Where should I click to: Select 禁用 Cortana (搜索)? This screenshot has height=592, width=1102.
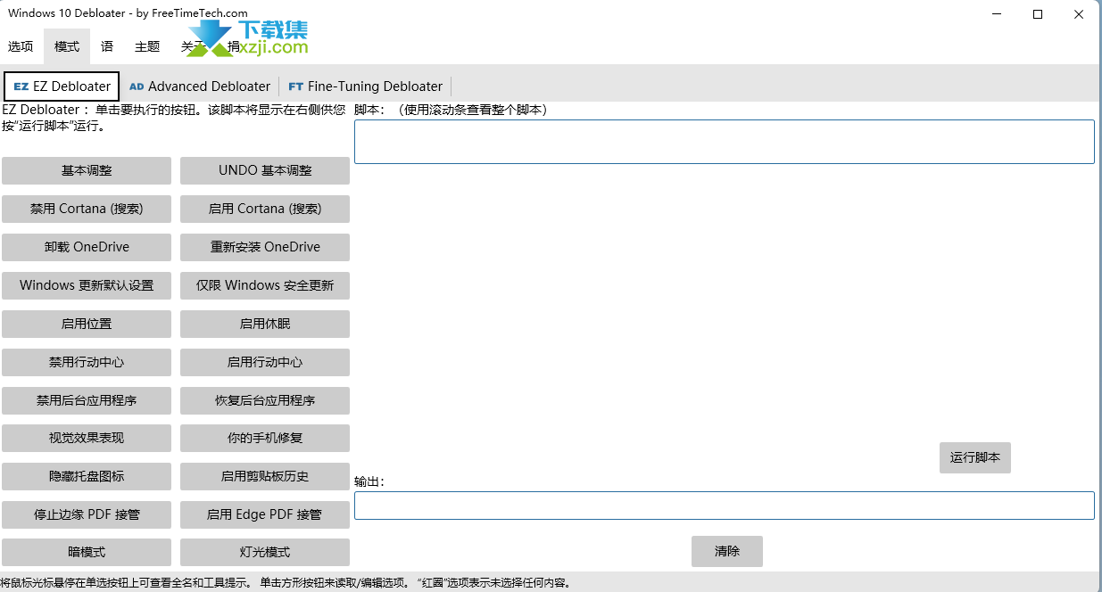87,209
